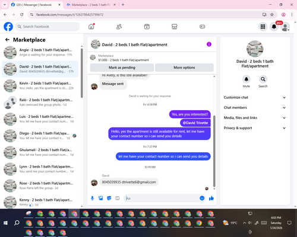Image resolution: width=297 pixels, height=237 pixels.
Task: Open Lynn's 2 beds 1 bath conversation
Action: 40,169
